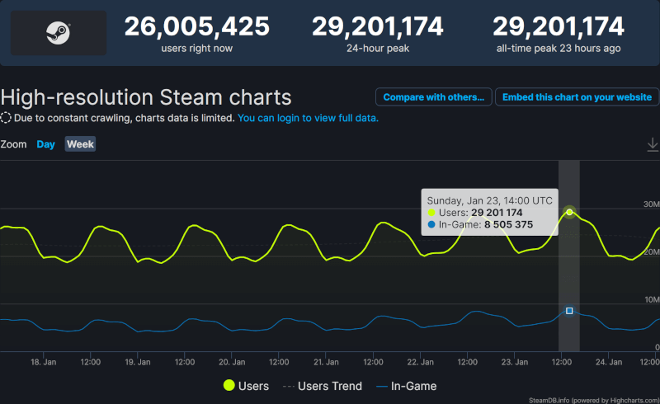
Task: Click the 18. Jan axis label
Action: [x=44, y=362]
